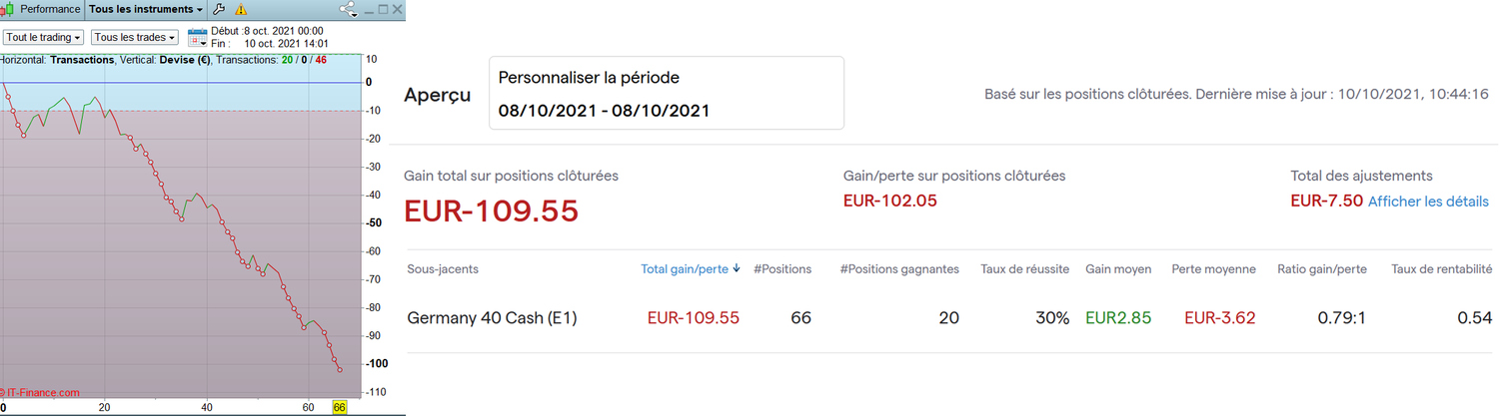The image size is (1499, 416).
Task: Click the highlighted 66 axis marker
Action: (340, 408)
